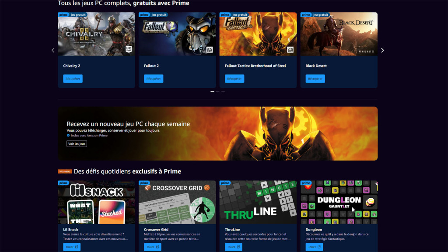Click Récupérer under Fallout Tactics: Brotherhood of Steel

[x=234, y=79]
